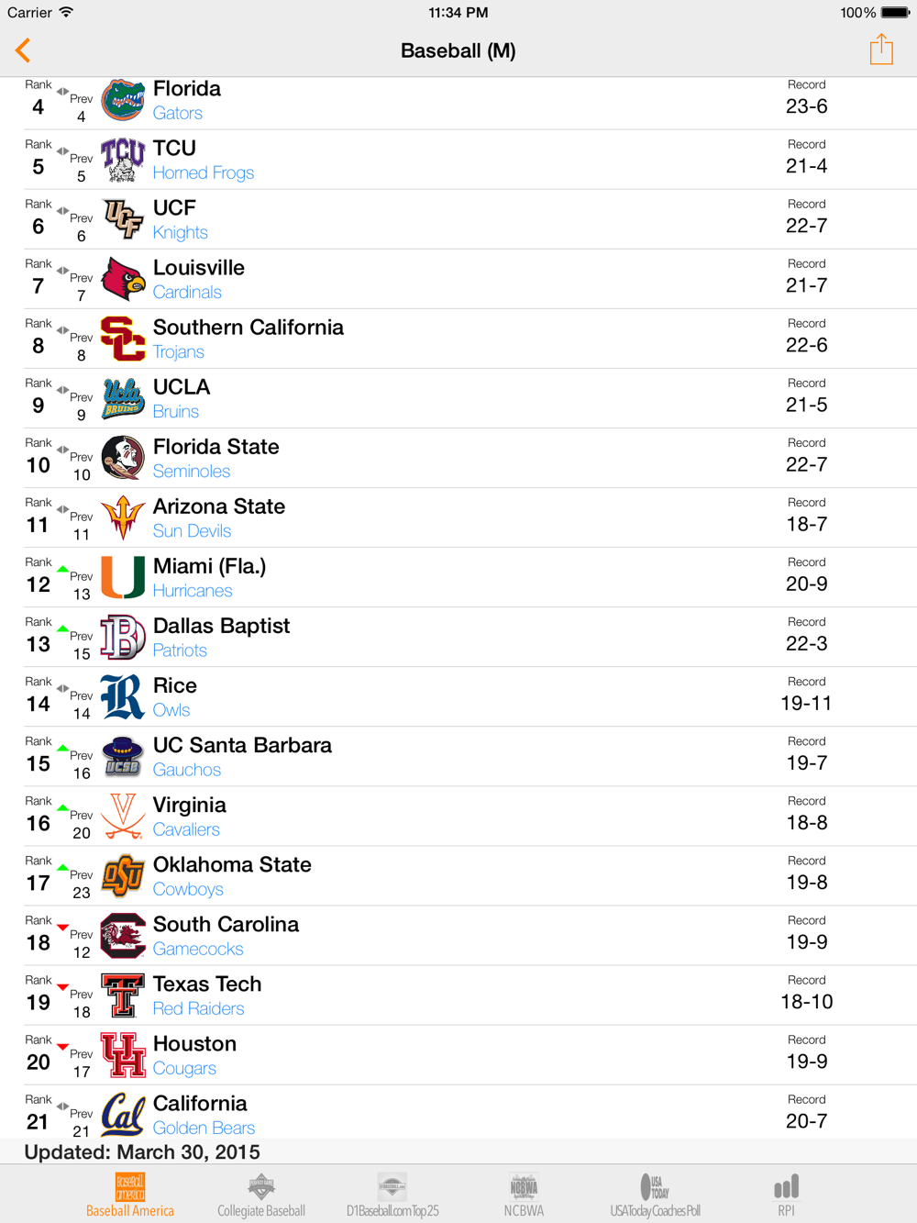Image resolution: width=917 pixels, height=1223 pixels.
Task: Select the RPI tab
Action: point(786,1195)
